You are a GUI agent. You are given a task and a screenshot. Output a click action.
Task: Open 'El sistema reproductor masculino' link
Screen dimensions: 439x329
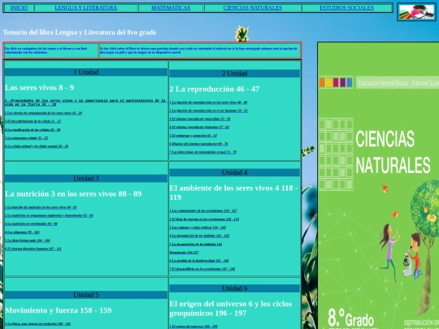pos(200,119)
